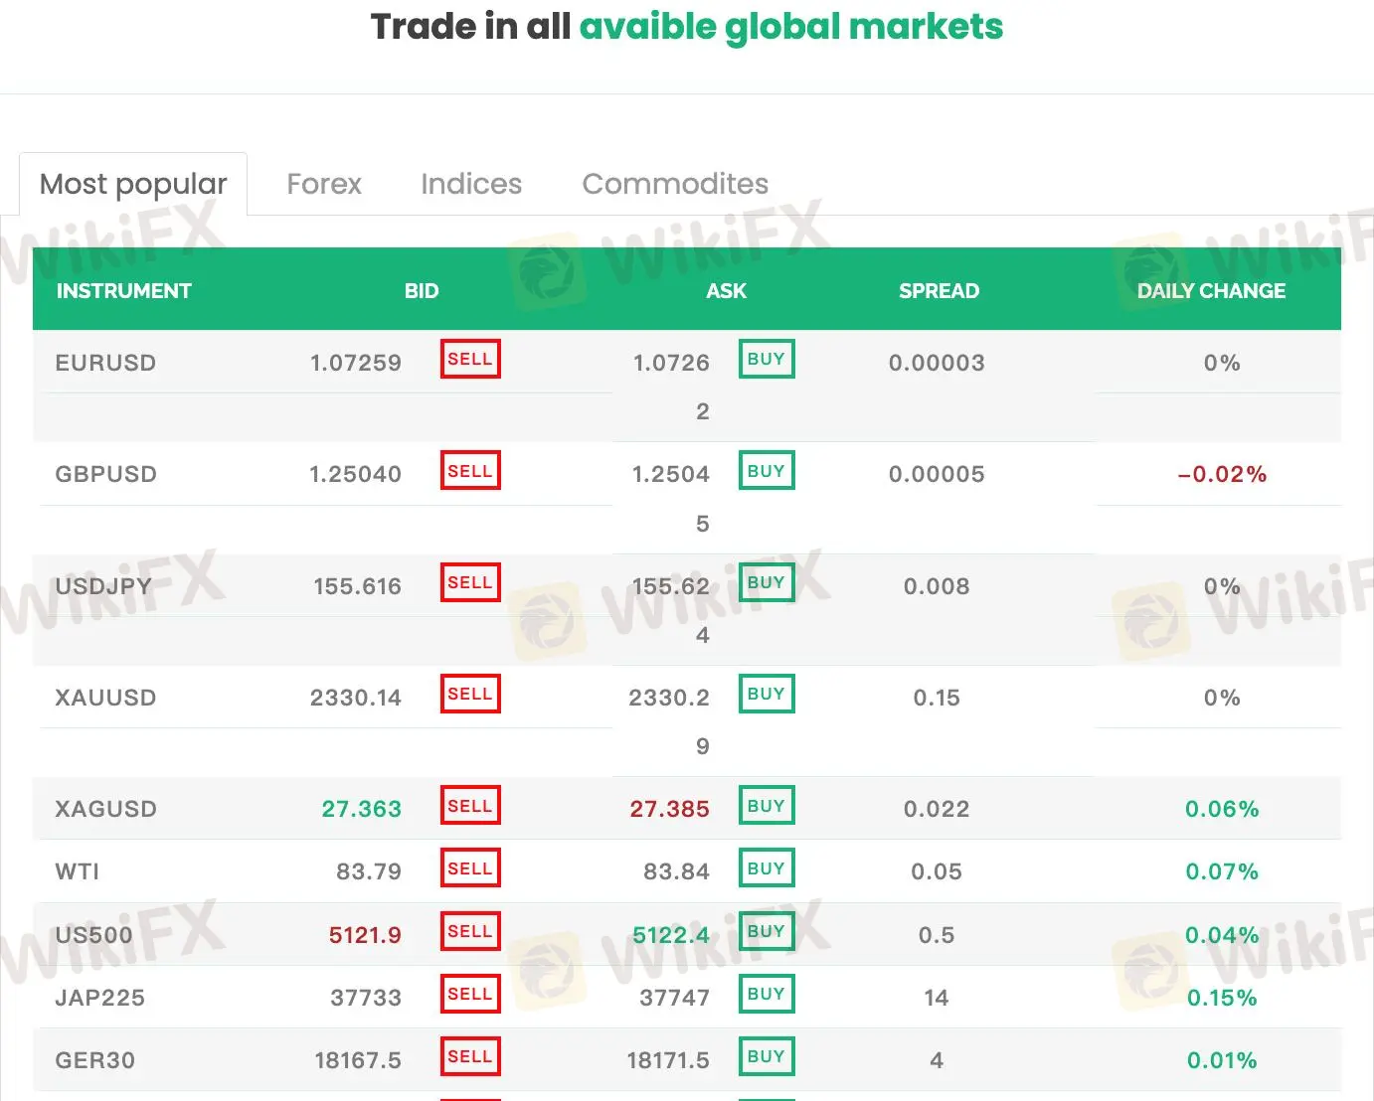1374x1101 pixels.
Task: Click SELL on USDJPY
Action: 469,582
